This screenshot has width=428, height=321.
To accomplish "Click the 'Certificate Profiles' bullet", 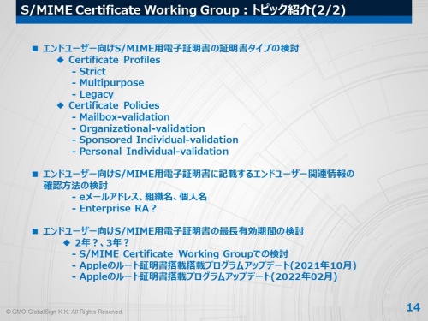I will pos(115,60).
